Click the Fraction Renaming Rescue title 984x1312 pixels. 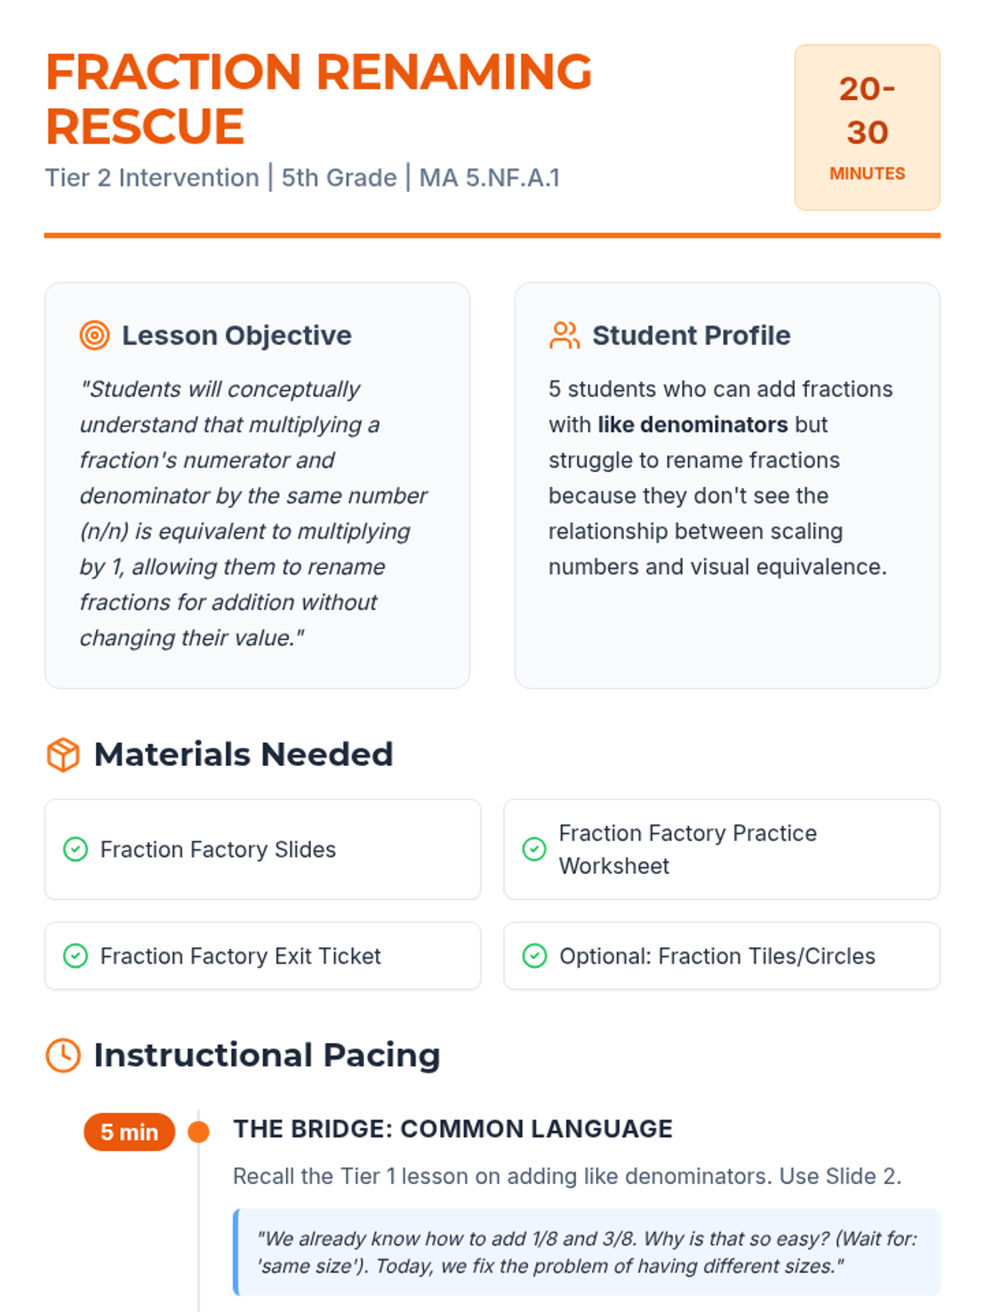point(318,99)
